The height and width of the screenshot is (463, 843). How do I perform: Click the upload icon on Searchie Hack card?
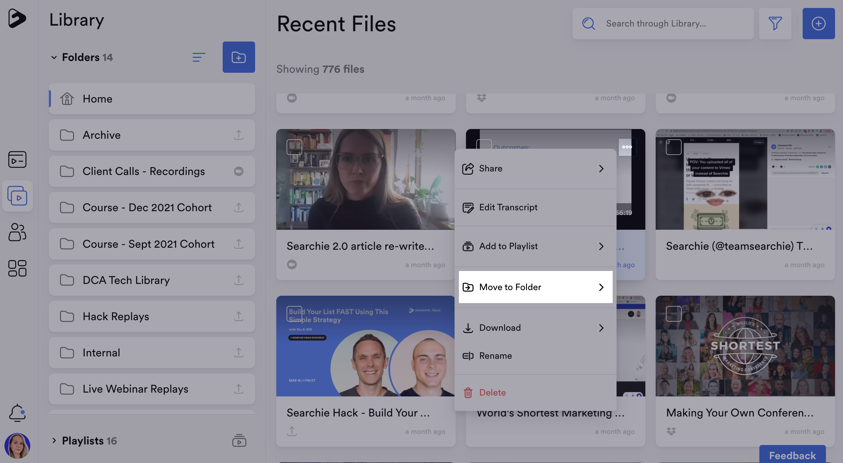point(292,431)
